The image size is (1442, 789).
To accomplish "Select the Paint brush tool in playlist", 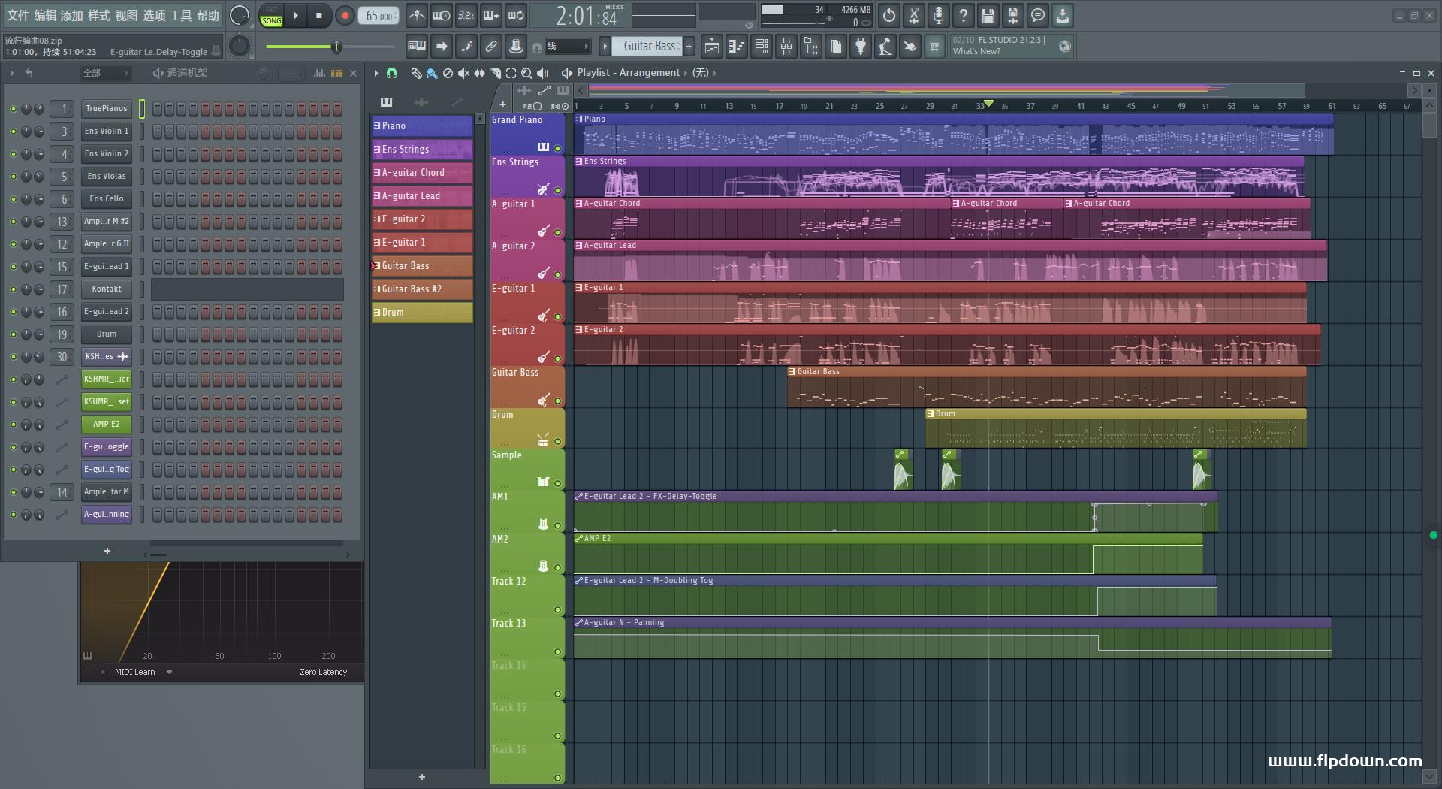I will [x=432, y=73].
